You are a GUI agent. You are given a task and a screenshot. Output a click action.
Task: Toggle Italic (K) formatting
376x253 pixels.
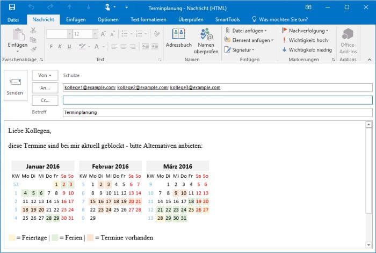pyautogui.click(x=60, y=47)
